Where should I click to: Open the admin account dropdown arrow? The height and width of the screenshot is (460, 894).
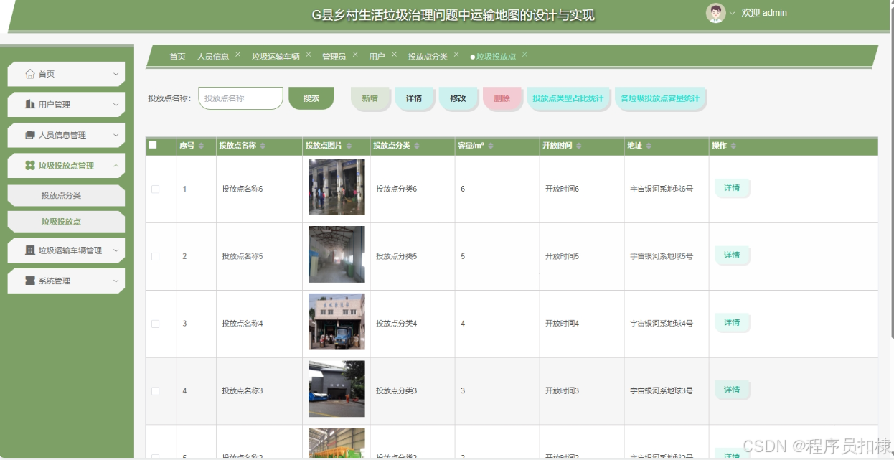[733, 13]
